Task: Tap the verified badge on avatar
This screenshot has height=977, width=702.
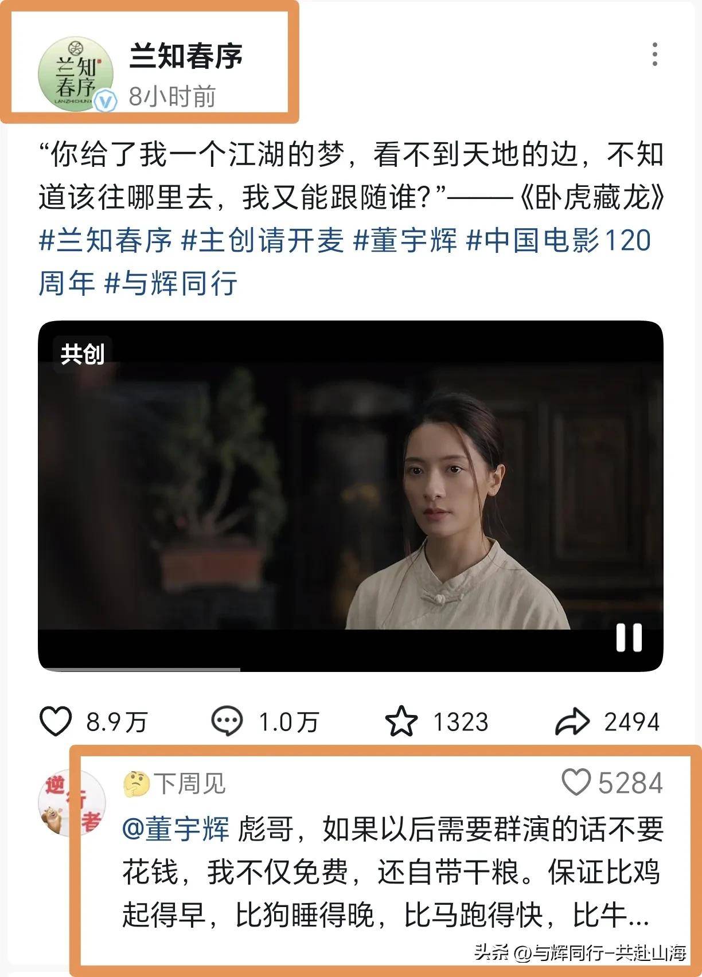Action: tap(106, 102)
